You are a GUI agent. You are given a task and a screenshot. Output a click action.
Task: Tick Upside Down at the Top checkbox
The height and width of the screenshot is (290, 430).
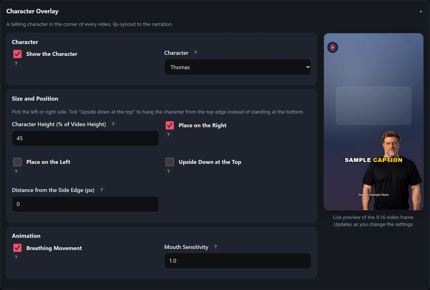170,162
